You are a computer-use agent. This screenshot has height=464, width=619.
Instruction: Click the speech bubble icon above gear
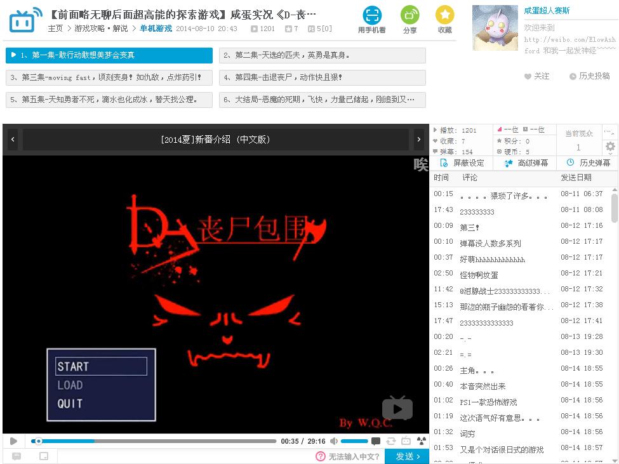point(609,132)
